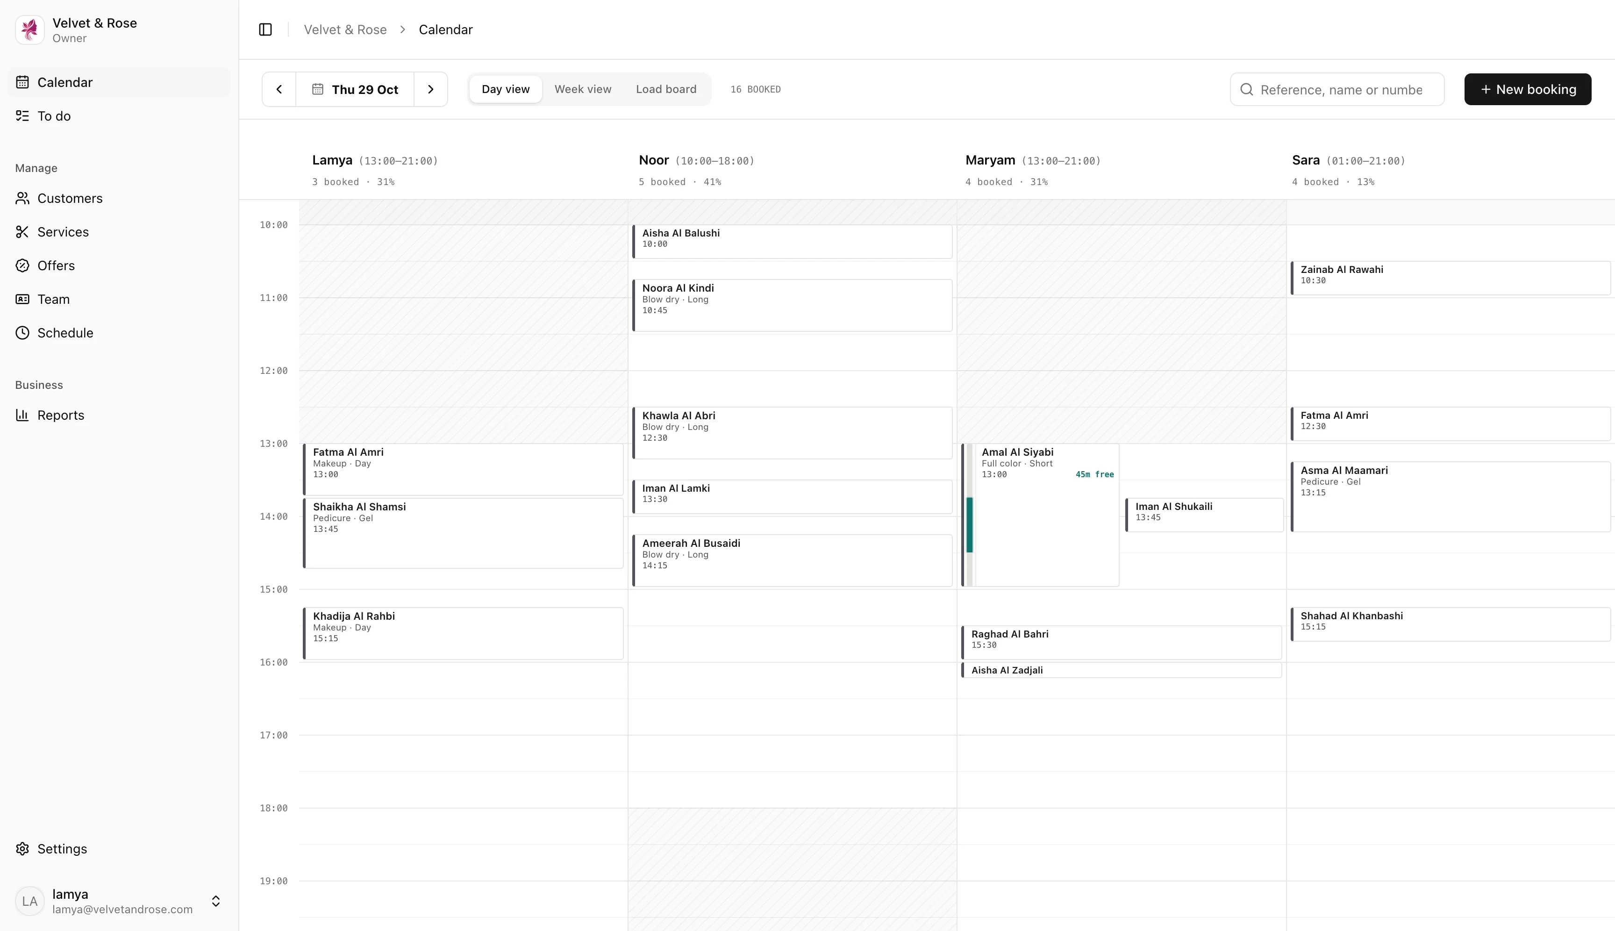Switch to Week view tab

(582, 90)
